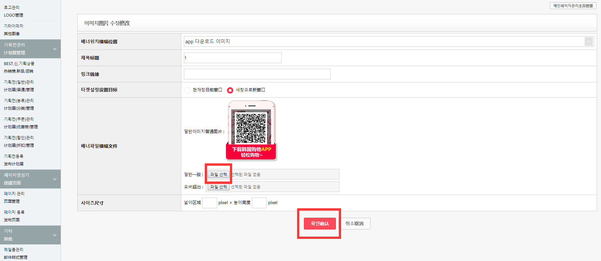Collapse the 페이지생성기 创建页面 sidebar section

pos(30,179)
